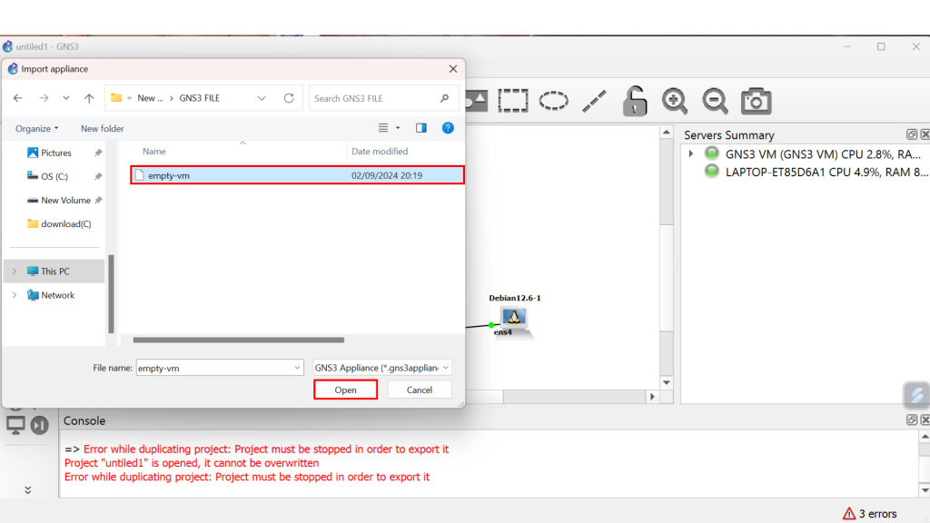
Task: Click the Open button
Action: (345, 390)
